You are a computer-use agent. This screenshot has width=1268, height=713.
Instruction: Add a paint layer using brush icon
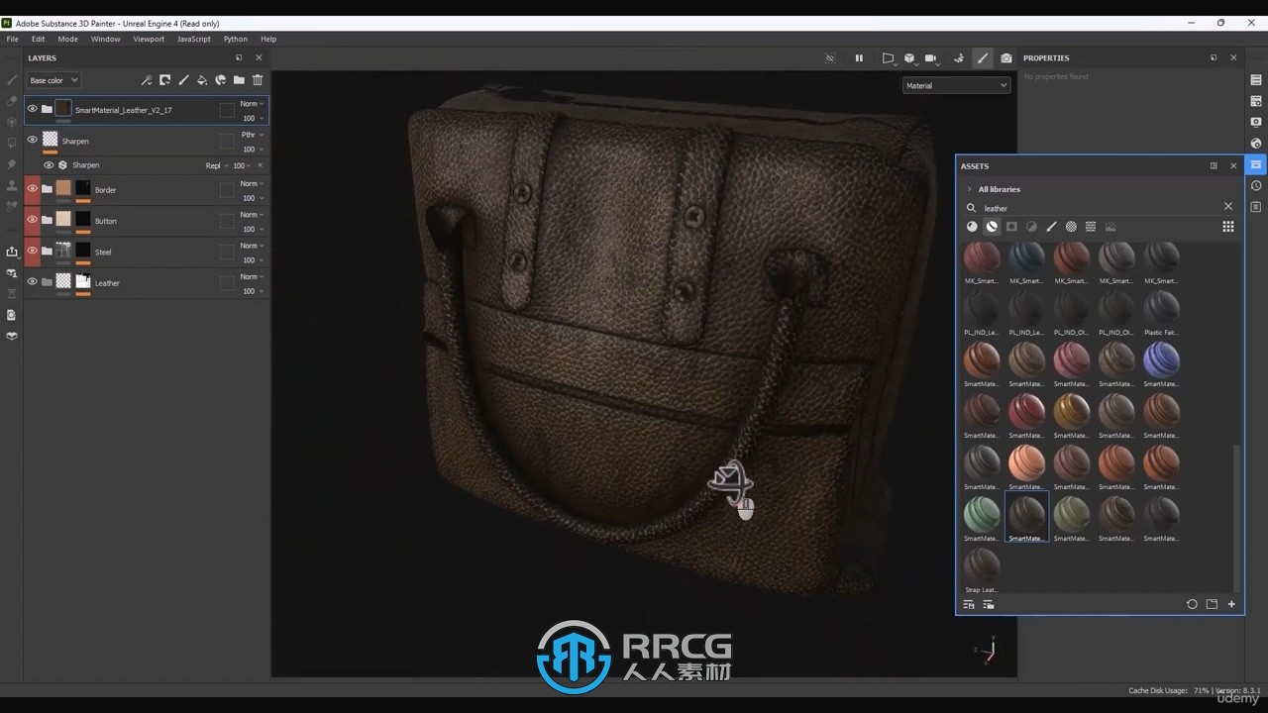coord(183,80)
